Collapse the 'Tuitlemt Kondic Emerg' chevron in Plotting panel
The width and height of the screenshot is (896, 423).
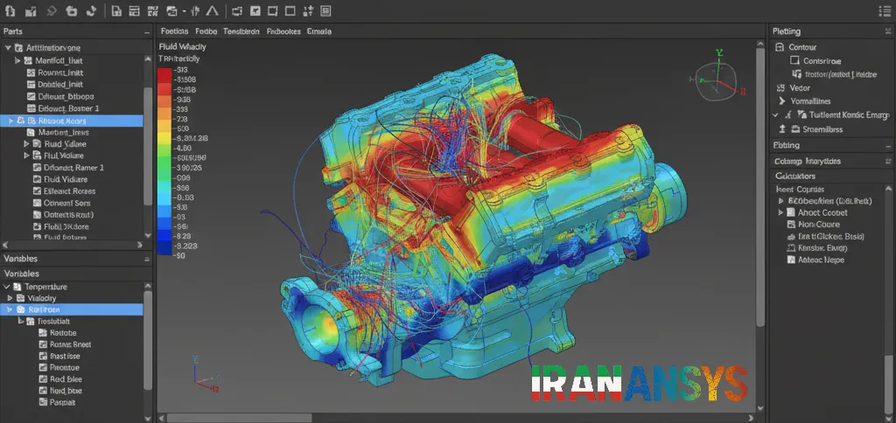tap(775, 114)
